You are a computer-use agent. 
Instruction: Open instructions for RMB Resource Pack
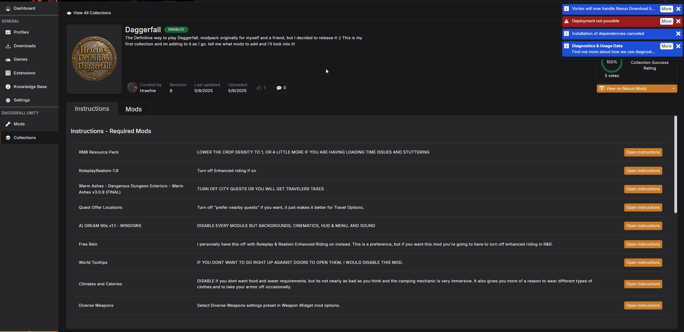click(x=643, y=152)
